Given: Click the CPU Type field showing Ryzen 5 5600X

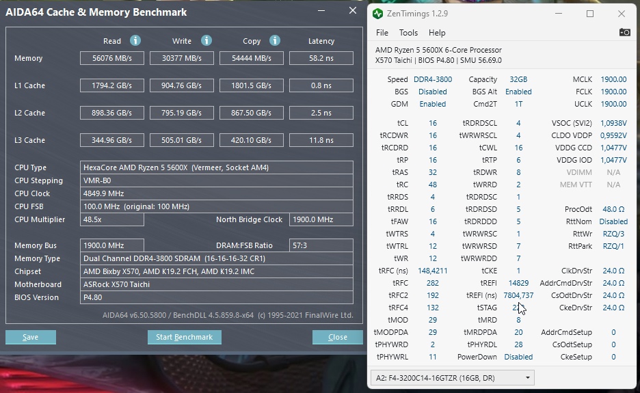Looking at the screenshot, I should click(x=217, y=167).
